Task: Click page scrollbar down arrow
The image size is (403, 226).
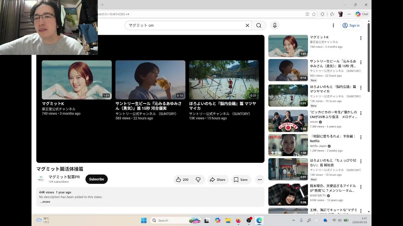Action: [369, 212]
